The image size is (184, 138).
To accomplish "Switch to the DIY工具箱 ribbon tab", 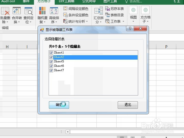I will pos(66,1).
